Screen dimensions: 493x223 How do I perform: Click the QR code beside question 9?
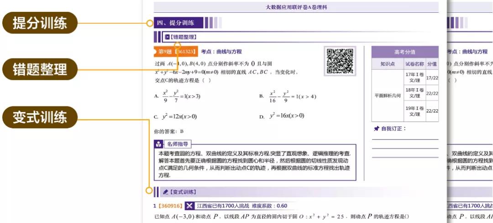[x=340, y=61]
